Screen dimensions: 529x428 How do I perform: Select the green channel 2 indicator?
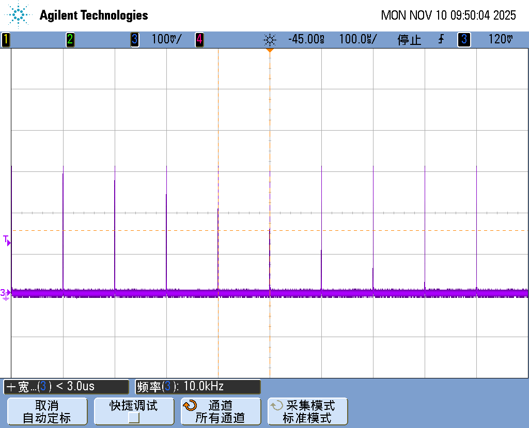pos(70,40)
